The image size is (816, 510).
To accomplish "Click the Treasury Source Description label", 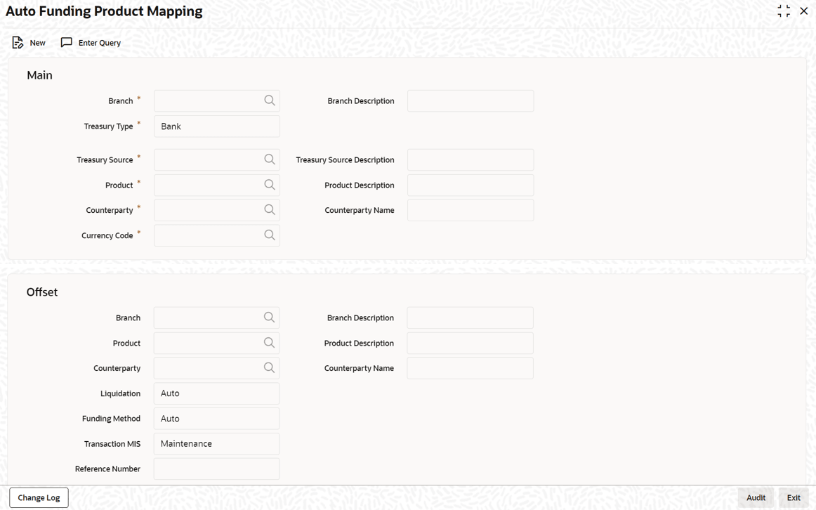I will pos(345,159).
